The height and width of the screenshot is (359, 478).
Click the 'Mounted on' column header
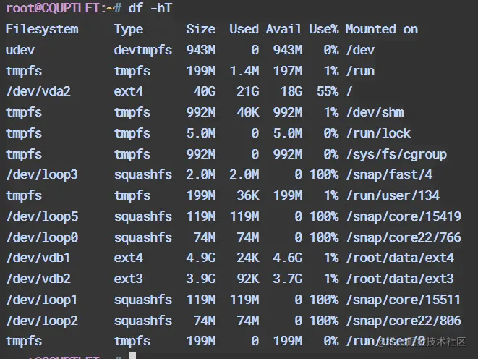pyautogui.click(x=381, y=29)
